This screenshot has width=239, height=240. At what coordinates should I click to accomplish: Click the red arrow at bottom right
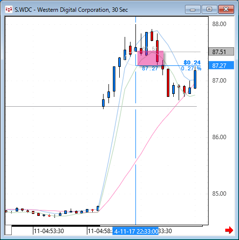click(229, 230)
